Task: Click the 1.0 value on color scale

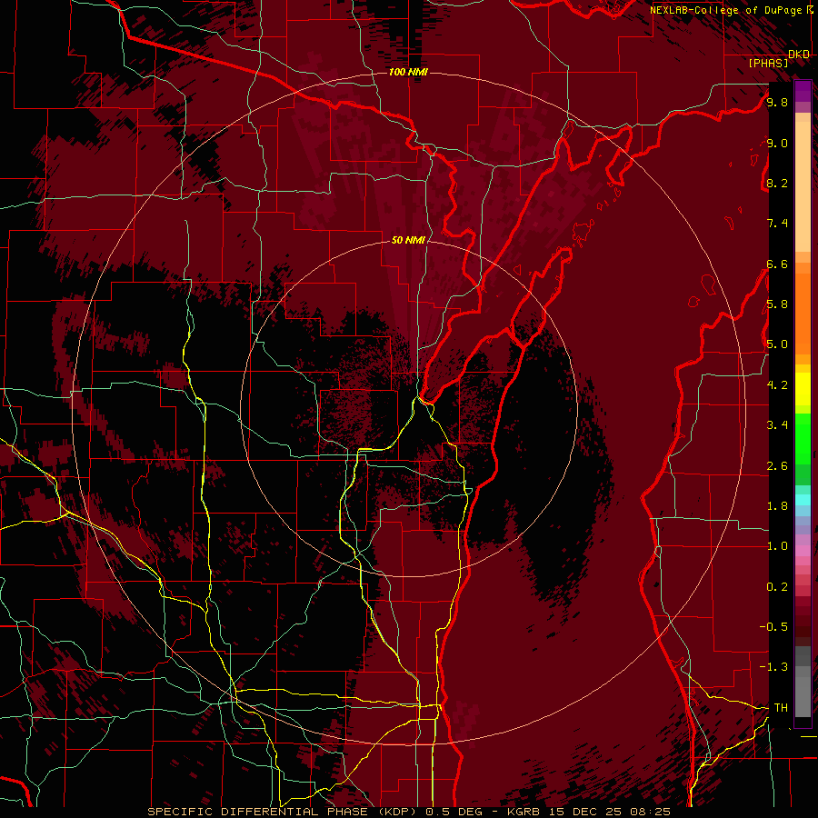Action: tap(777, 546)
